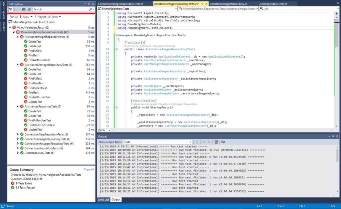341x209 pixels.
Task: Click the passed icon next to FindOpenForUserTest
Action: (x=26, y=125)
